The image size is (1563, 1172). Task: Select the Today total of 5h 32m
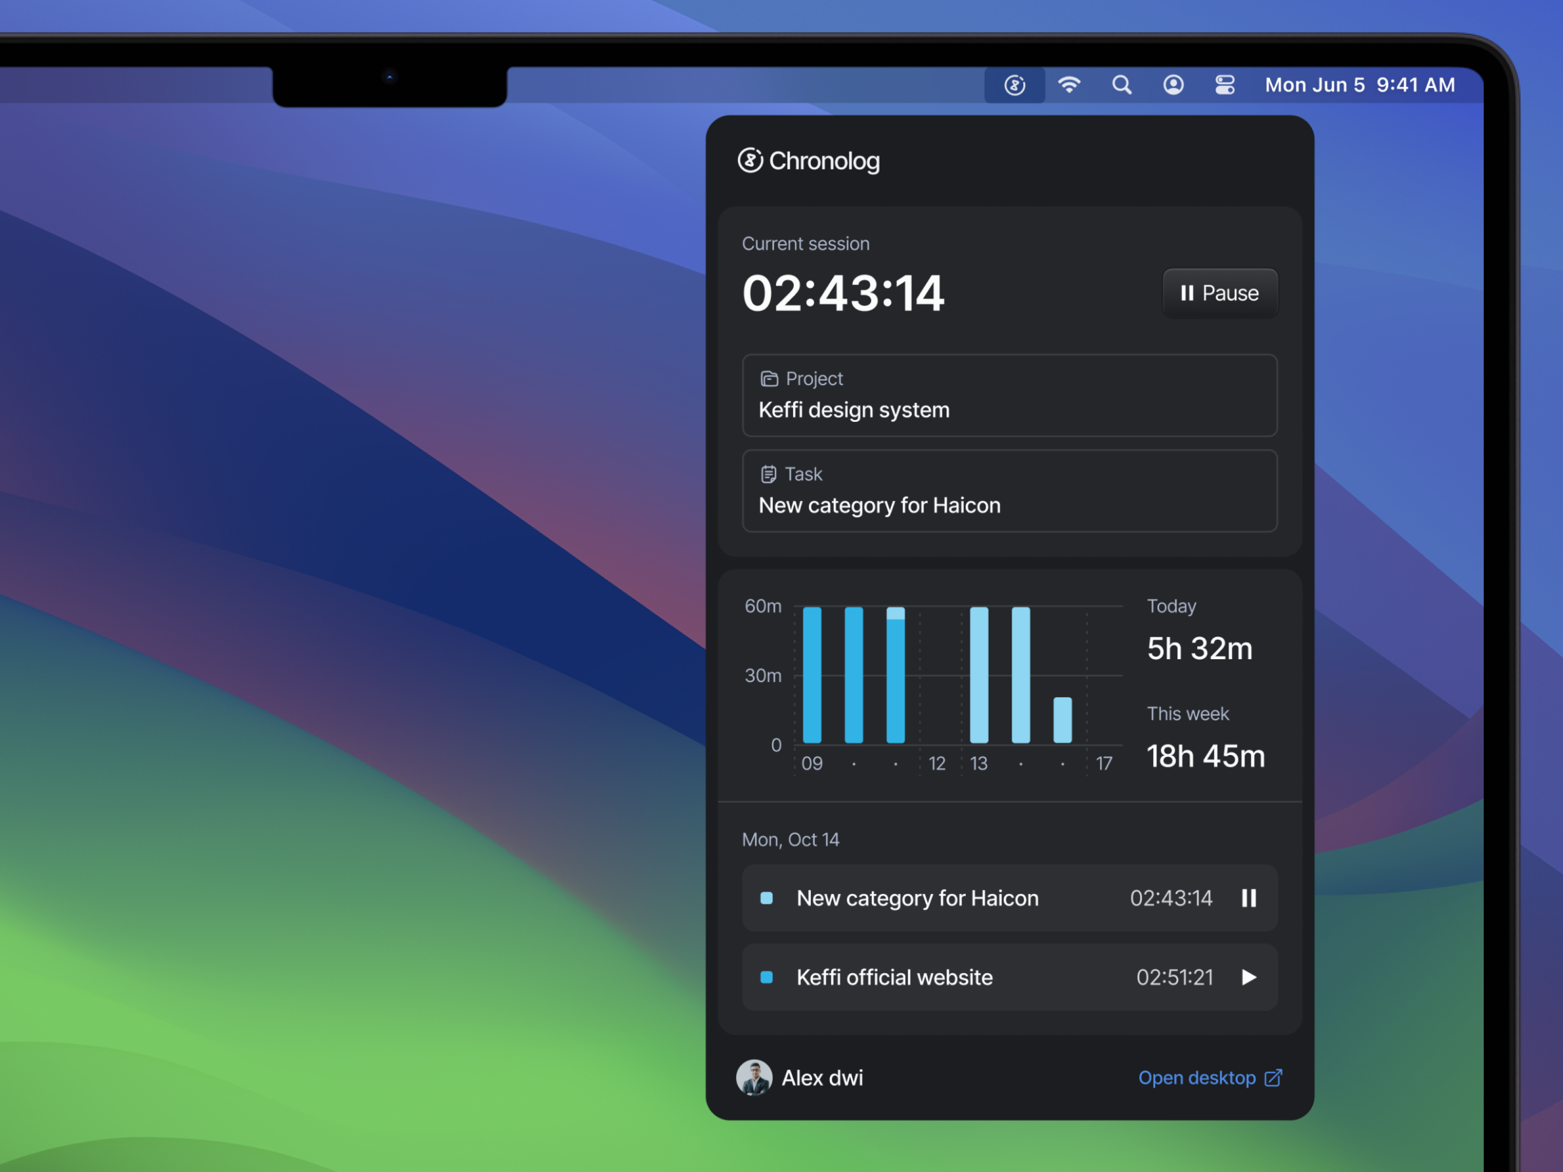(1199, 648)
